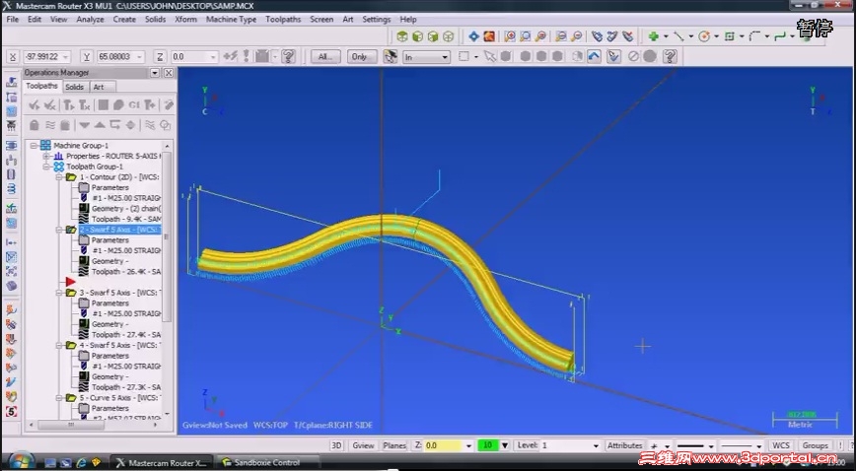Click the Move insert arrow up icon
Screen dimensions: 856x471
tap(100, 125)
